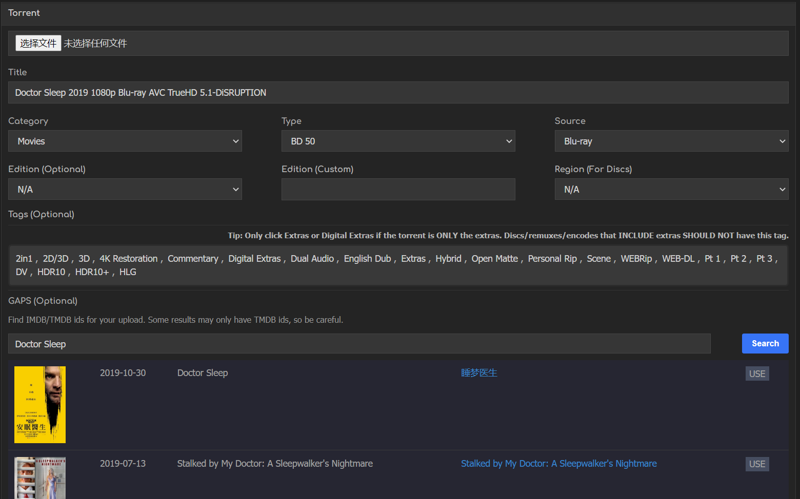Select the Personal Rip tag

pos(552,259)
